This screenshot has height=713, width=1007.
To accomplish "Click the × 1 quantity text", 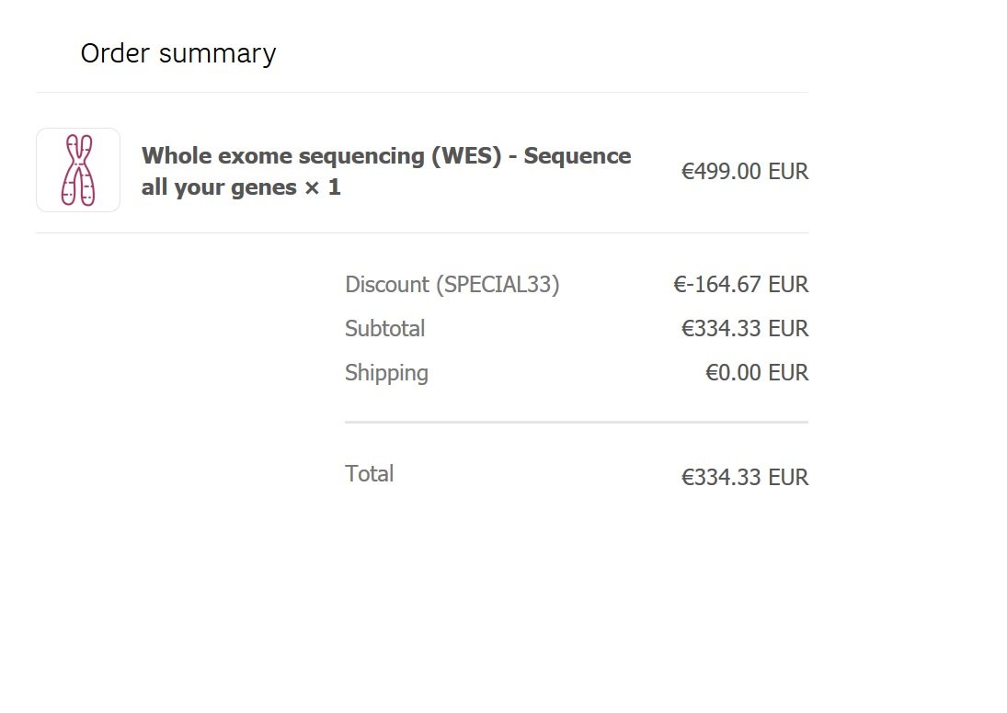I will pyautogui.click(x=323, y=187).
